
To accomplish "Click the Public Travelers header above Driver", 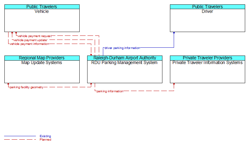I will 207,7.
